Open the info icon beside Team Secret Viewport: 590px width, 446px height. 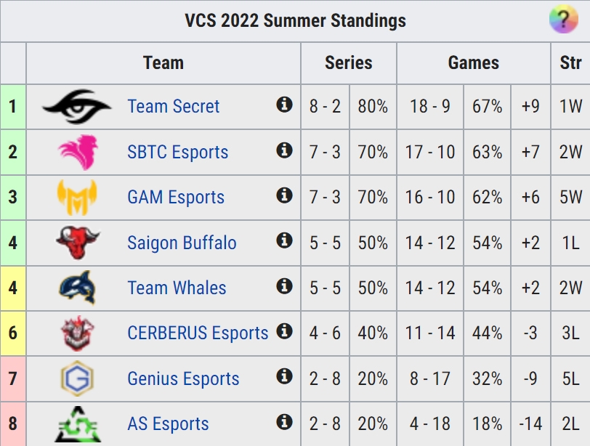pos(285,104)
